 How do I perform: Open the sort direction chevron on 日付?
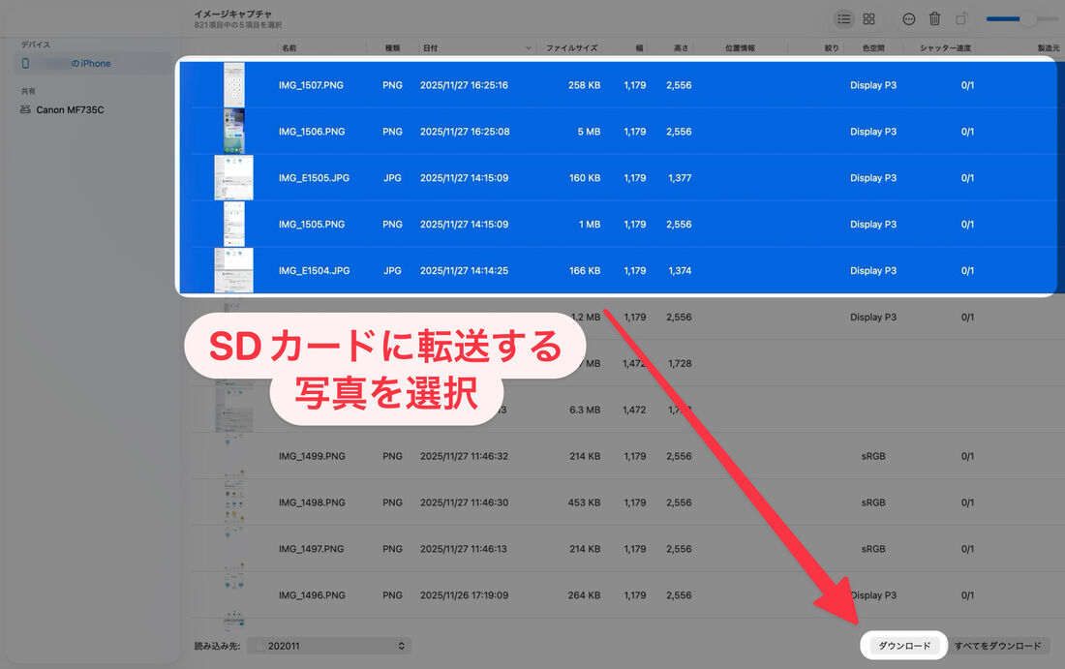click(527, 46)
